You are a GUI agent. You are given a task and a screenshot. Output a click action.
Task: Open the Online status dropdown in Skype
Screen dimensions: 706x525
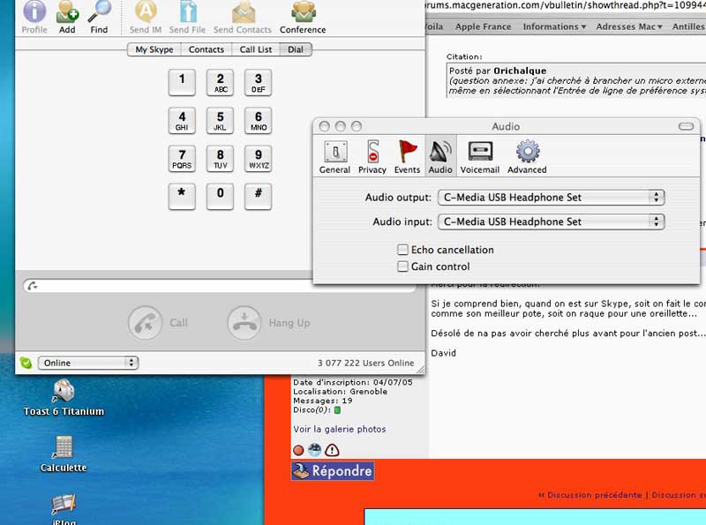(88, 363)
